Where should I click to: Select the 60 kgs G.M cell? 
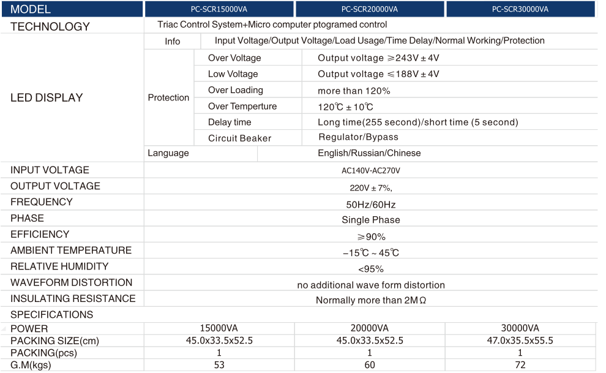(x=370, y=365)
